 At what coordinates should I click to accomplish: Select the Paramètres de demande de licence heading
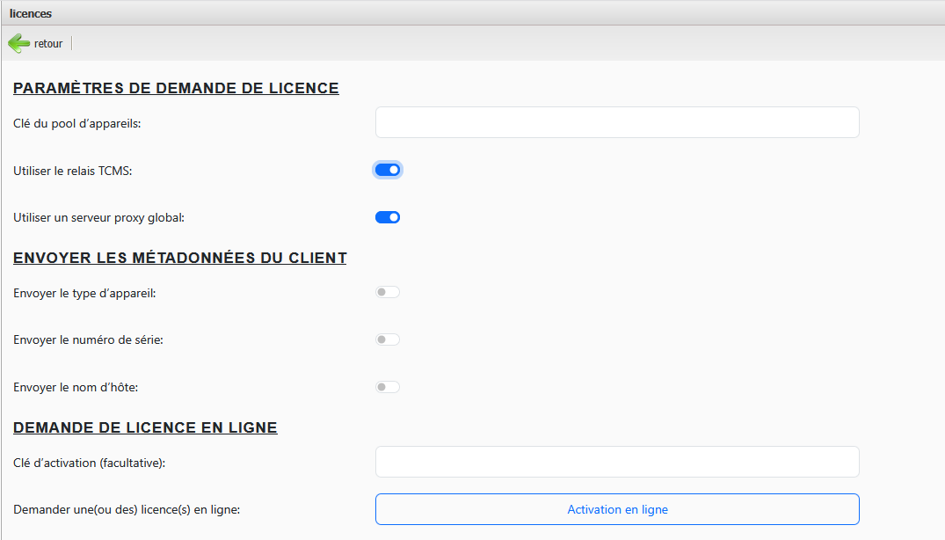coord(176,88)
